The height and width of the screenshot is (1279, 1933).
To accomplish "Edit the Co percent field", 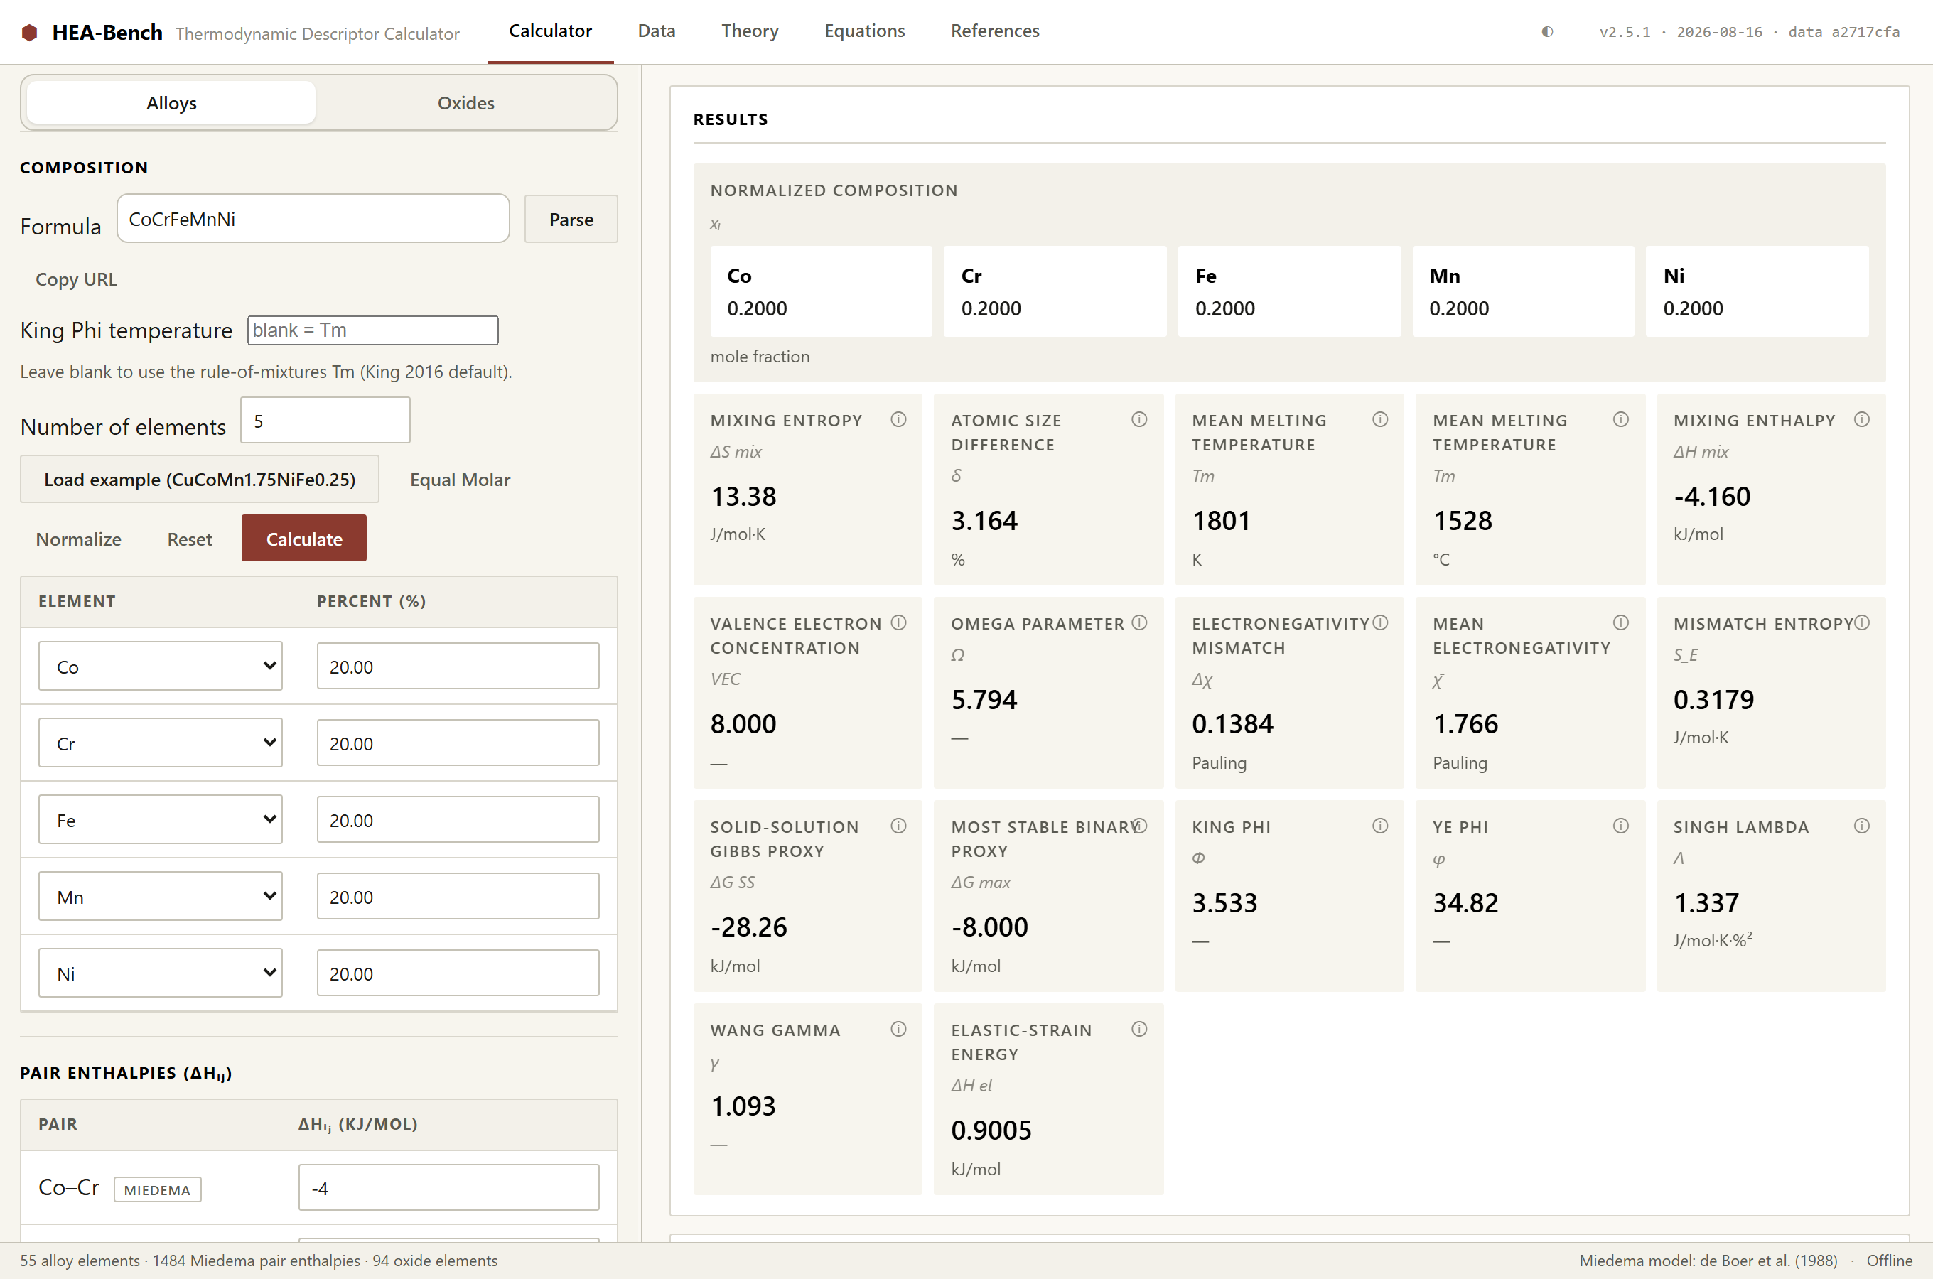I will 458,666.
